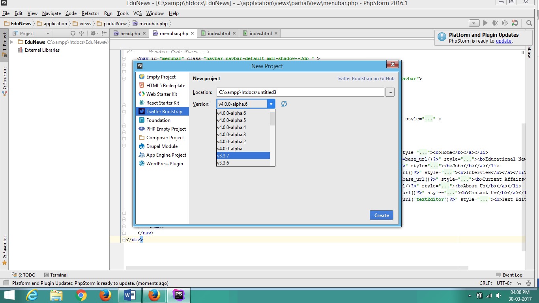
Task: Click the Run play icon
Action: point(485,23)
